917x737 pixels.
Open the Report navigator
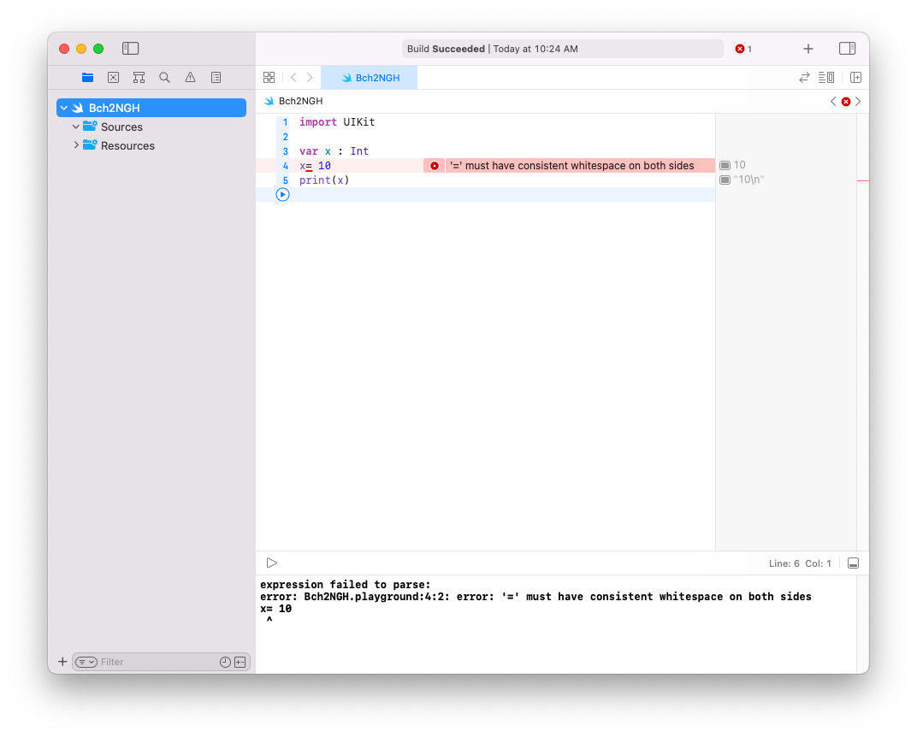click(x=216, y=77)
